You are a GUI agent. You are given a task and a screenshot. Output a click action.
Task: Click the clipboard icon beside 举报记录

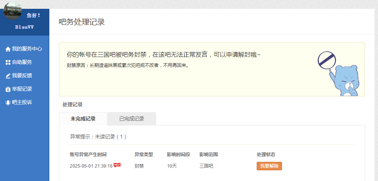pyautogui.click(x=8, y=89)
